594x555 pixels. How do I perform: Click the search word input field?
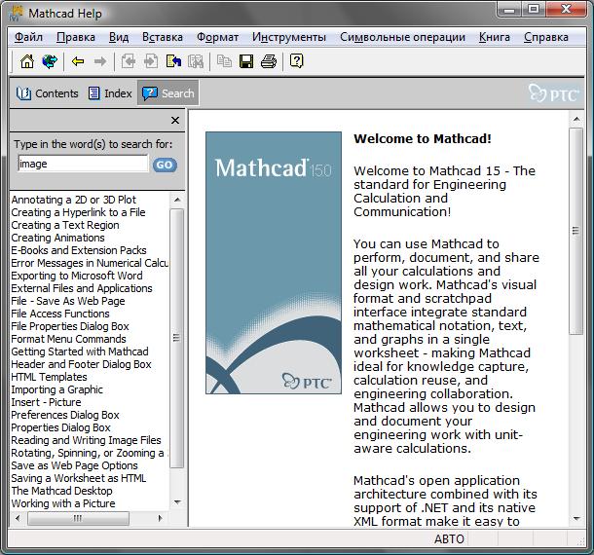coord(83,164)
